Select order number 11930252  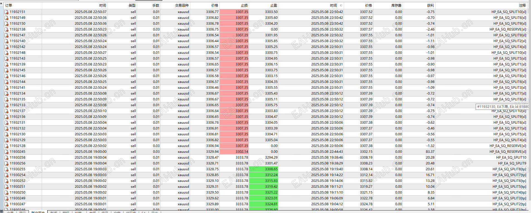18,181
